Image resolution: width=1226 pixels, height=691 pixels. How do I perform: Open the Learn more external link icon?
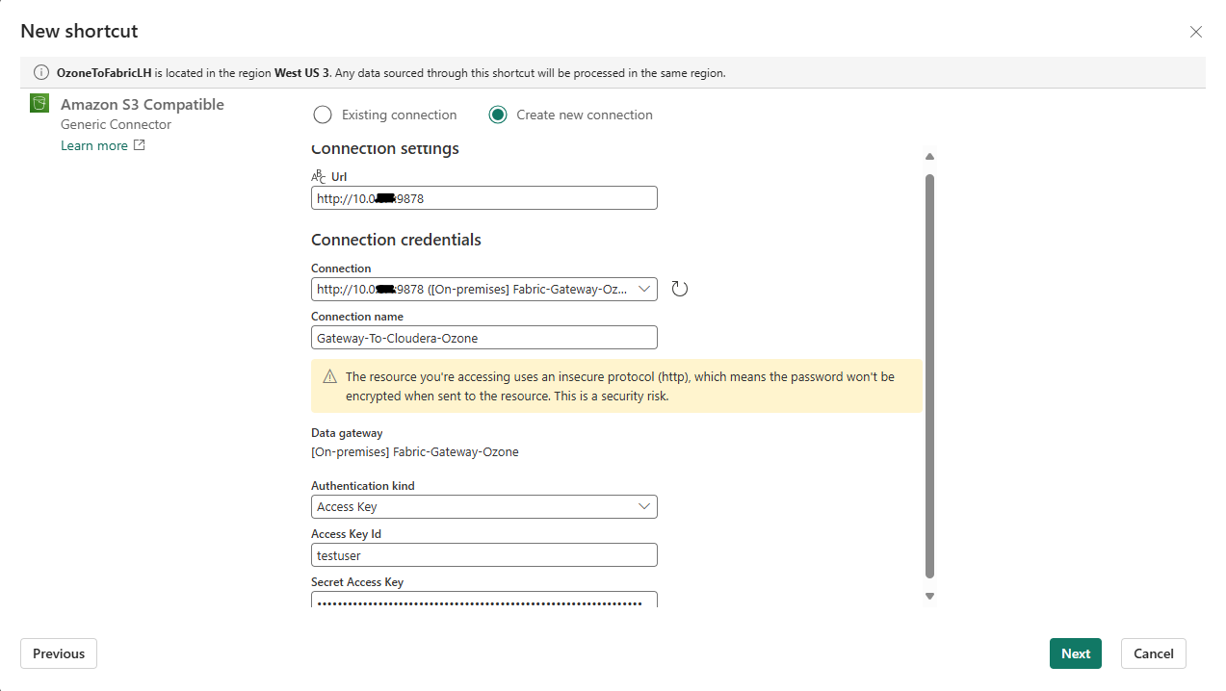(x=139, y=145)
